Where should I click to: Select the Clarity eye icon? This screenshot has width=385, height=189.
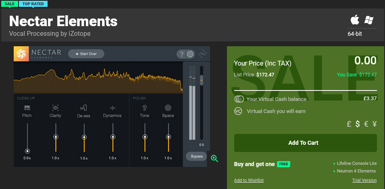click(55, 108)
